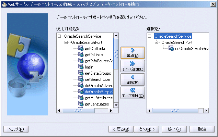Select OracleSearchPort in the available tree
Viewport: 218px width, 137px height.
[x=87, y=42]
